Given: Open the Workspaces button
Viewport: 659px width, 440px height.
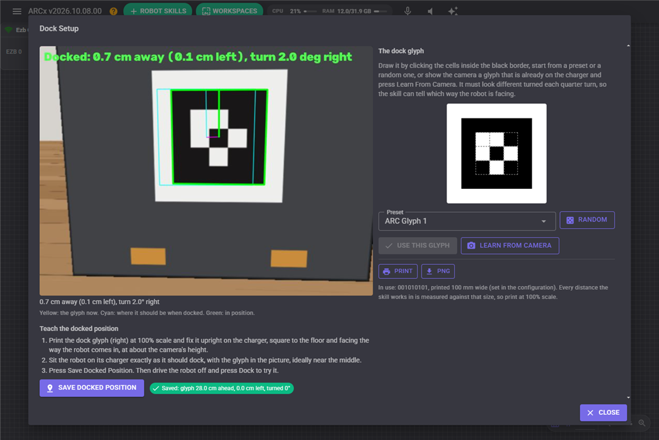Looking at the screenshot, I should pyautogui.click(x=230, y=10).
